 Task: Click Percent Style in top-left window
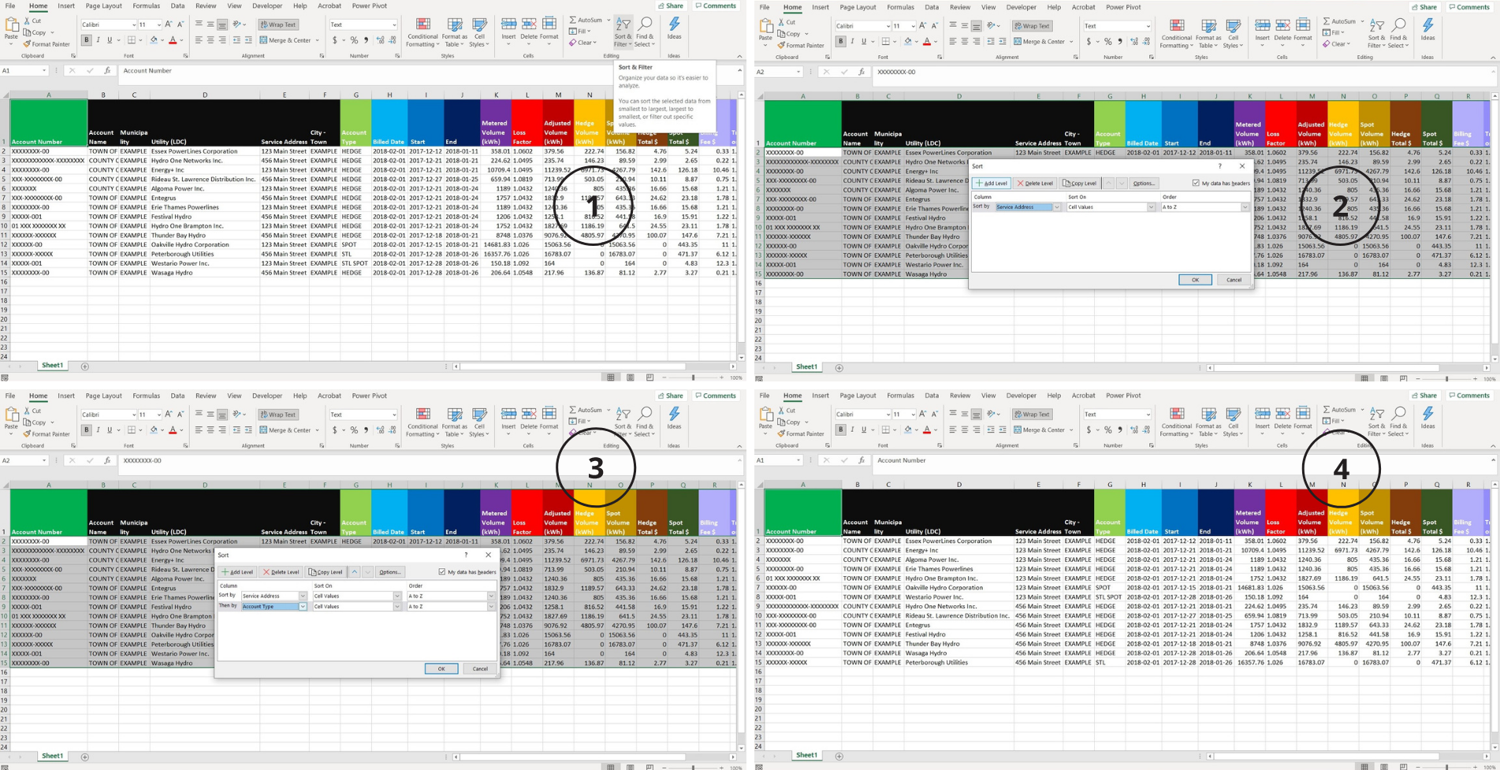(x=354, y=40)
